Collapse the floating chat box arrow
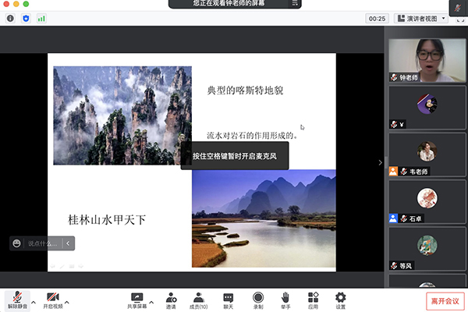 68,243
